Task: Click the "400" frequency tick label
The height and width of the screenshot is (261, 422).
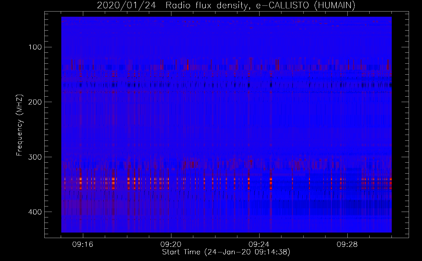Action: point(35,212)
